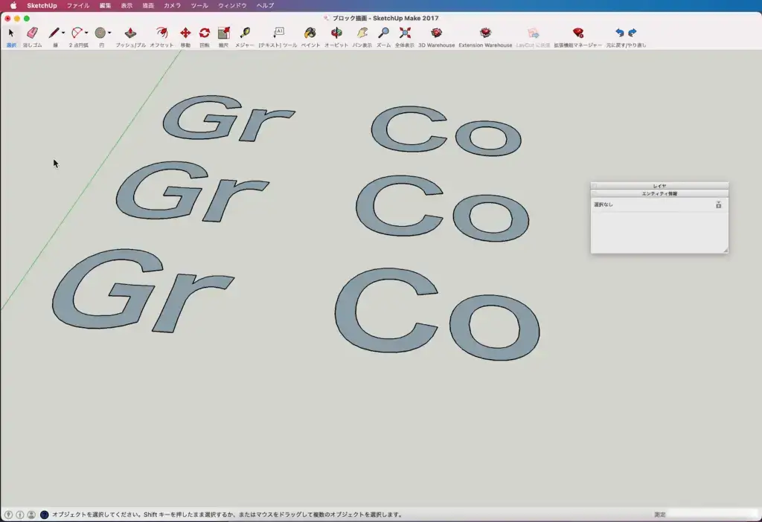Open the カメラ menu
This screenshot has width=762, height=522.
click(172, 6)
